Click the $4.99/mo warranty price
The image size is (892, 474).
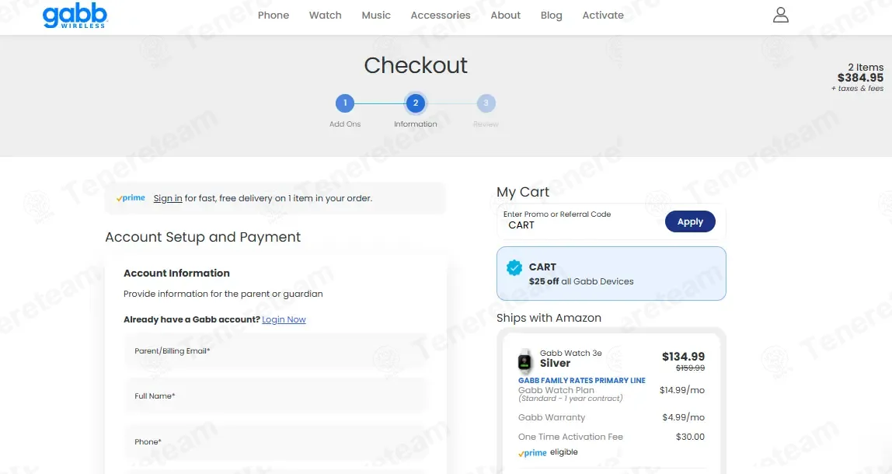[x=683, y=417]
